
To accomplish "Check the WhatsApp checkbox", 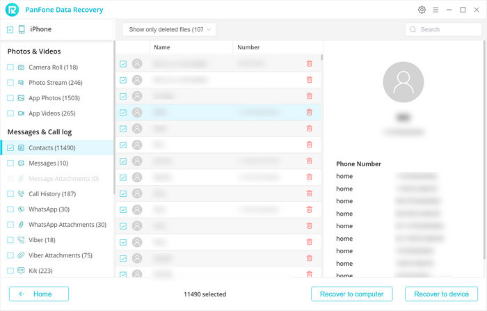I will point(10,209).
